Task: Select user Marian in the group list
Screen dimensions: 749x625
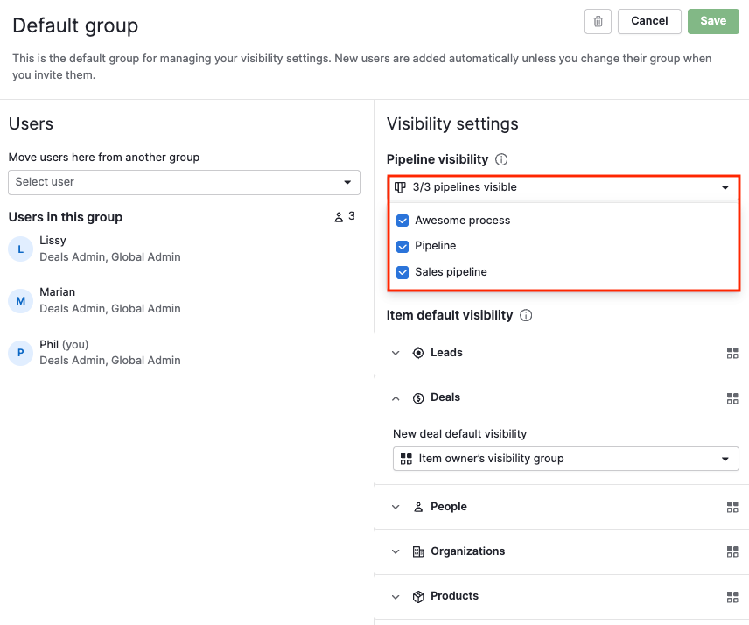Action: point(94,300)
